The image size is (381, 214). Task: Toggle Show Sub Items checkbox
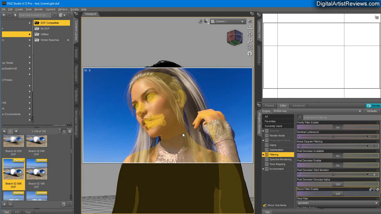click(x=264, y=205)
